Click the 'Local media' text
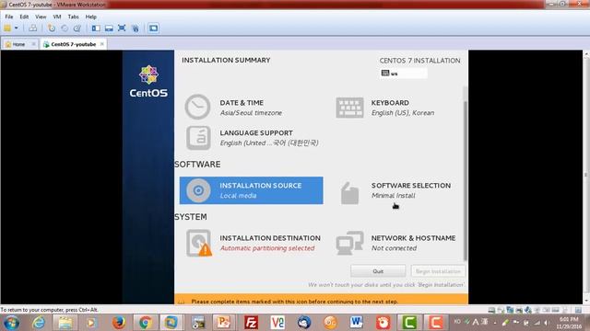 [238, 196]
